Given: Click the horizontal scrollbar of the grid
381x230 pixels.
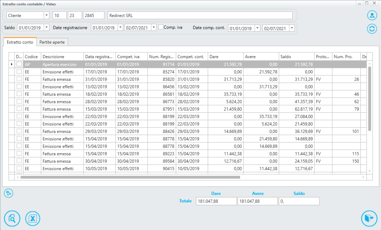Looking at the screenshot, I should (130, 177).
